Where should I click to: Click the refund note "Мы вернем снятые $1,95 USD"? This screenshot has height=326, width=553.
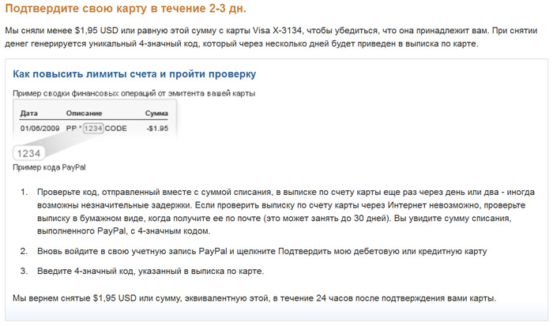click(254, 298)
